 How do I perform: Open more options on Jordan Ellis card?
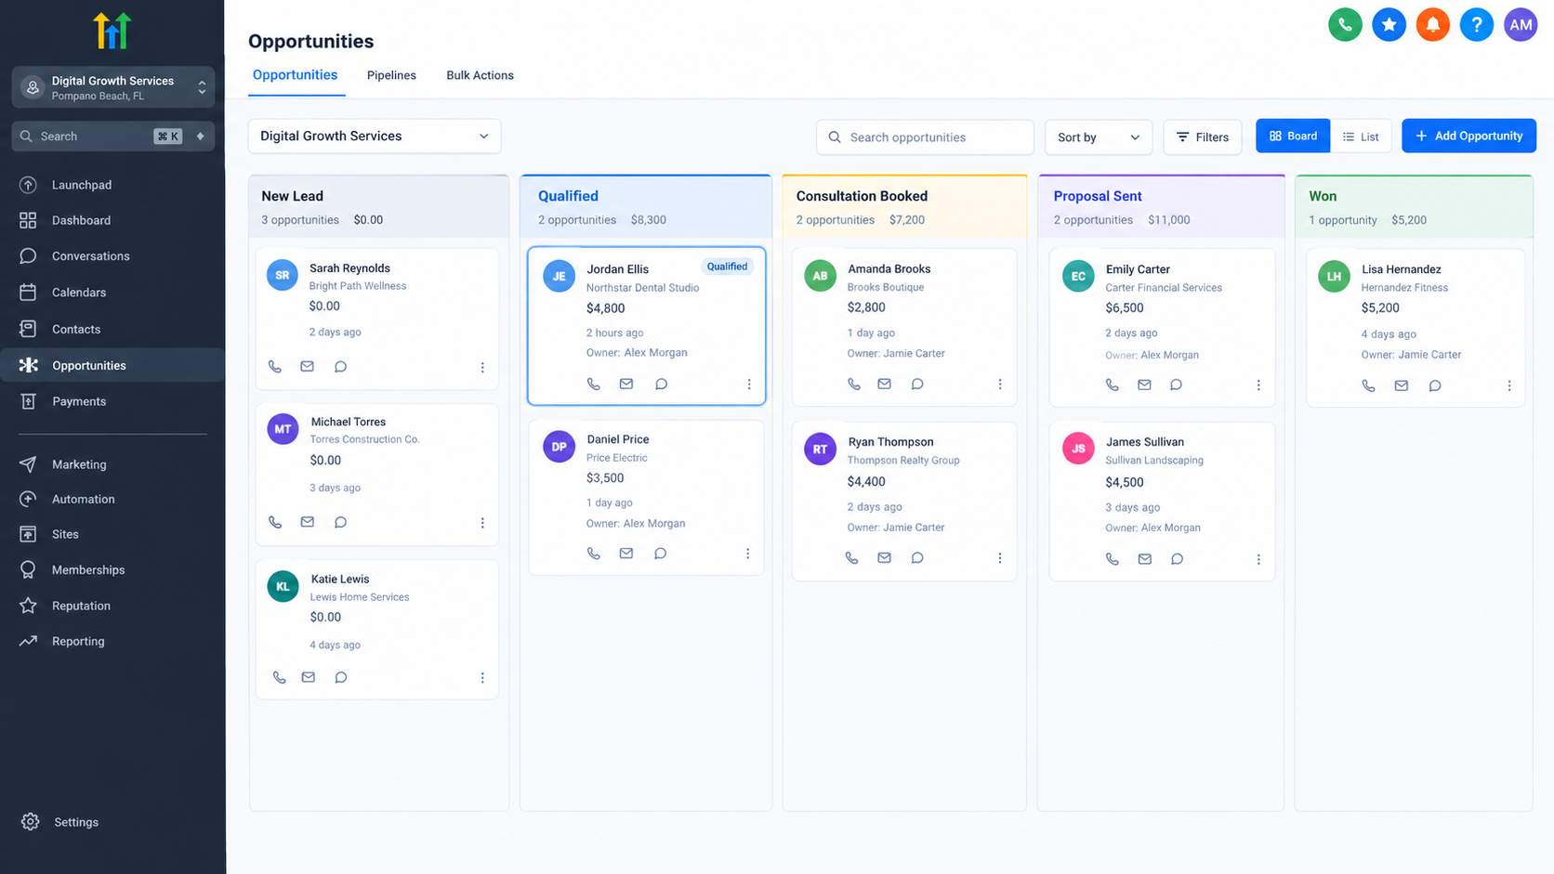coord(749,385)
